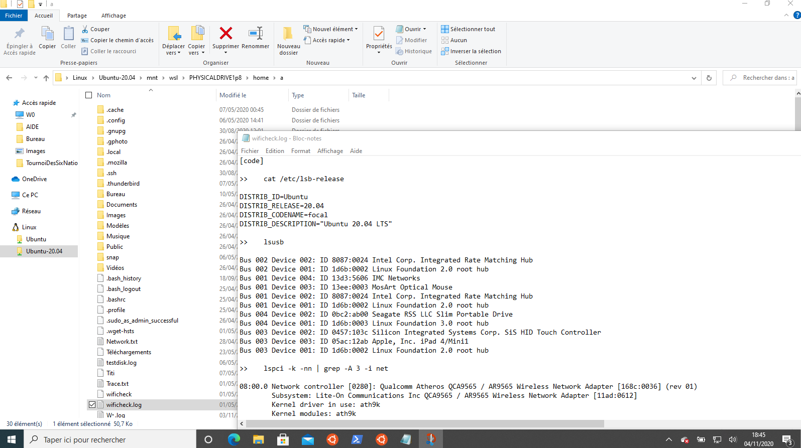Screen dimensions: 801x448
Task: Open Microsoft Edge from taskbar
Action: tap(234, 439)
